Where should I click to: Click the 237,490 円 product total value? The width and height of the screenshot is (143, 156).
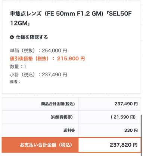[126, 104]
